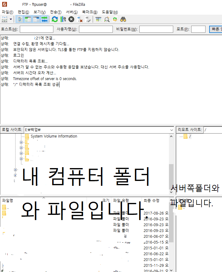Open the 도움말(H) menu
This screenshot has height=272, width=222.
[110, 12]
